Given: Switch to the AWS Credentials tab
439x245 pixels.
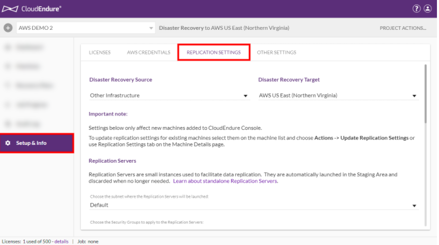Looking at the screenshot, I should (149, 52).
